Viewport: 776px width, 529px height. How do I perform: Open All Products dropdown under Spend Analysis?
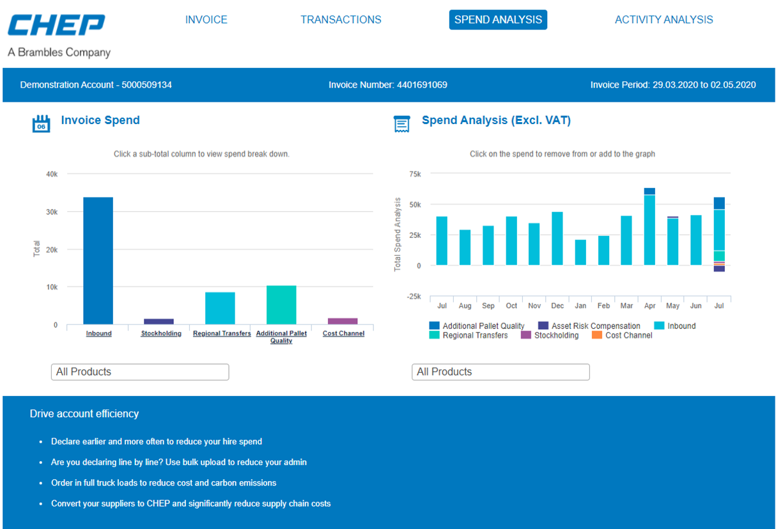coord(501,372)
